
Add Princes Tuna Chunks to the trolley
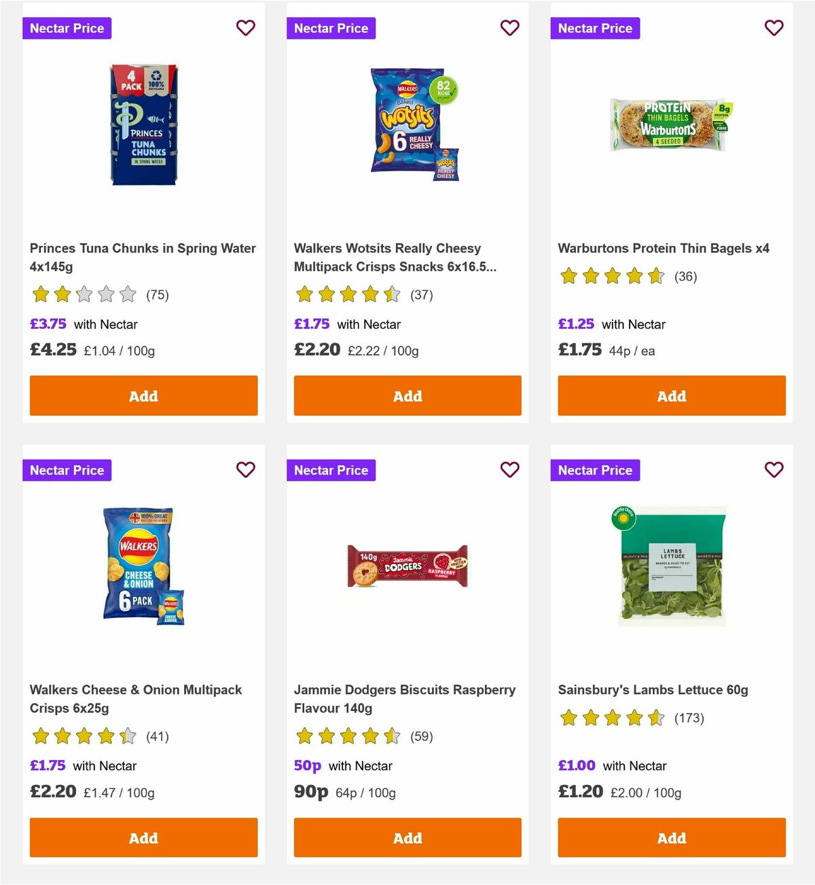143,396
